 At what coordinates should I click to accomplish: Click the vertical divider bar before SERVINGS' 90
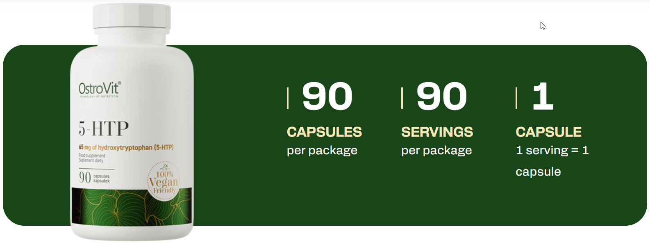coord(402,98)
